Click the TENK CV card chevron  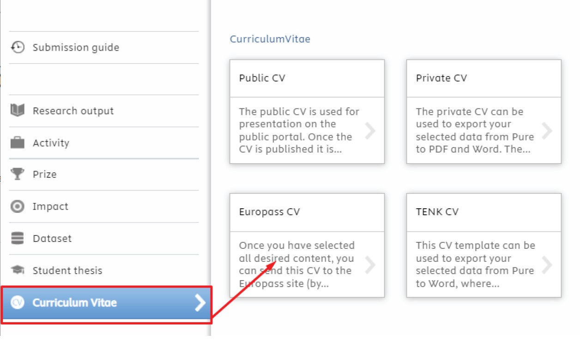(547, 265)
